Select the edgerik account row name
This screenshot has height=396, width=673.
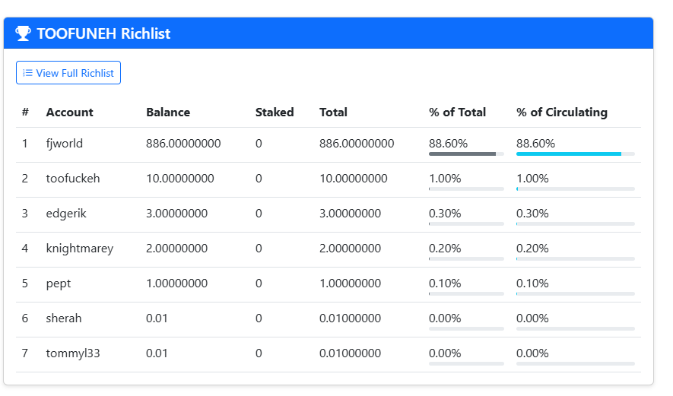click(x=66, y=214)
